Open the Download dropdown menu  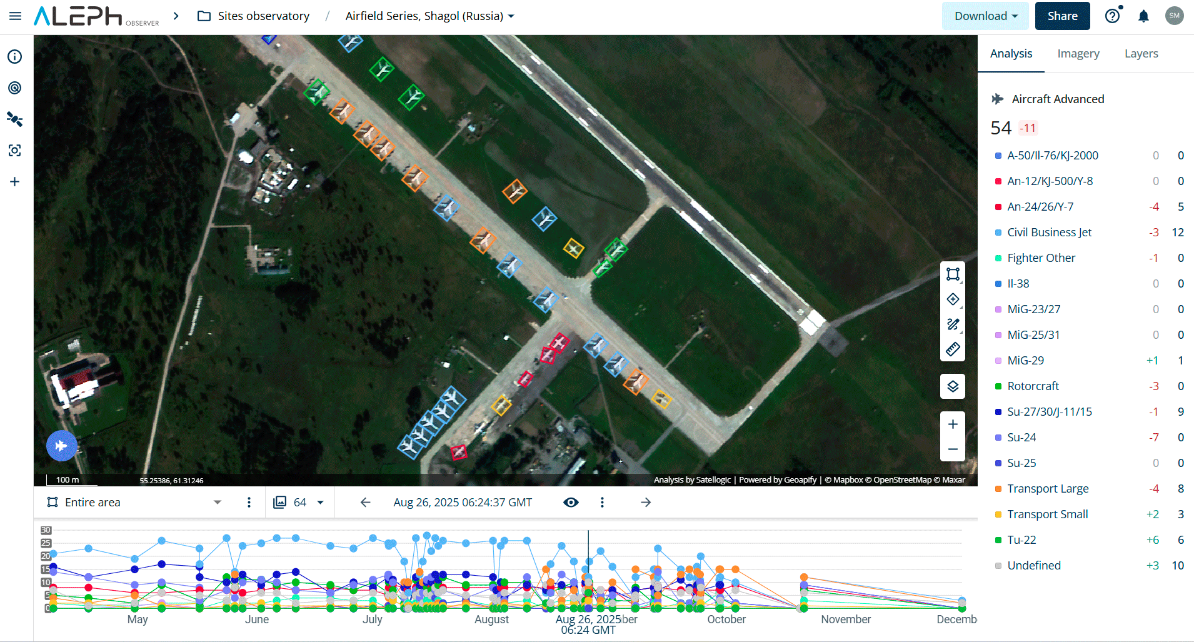pos(985,16)
